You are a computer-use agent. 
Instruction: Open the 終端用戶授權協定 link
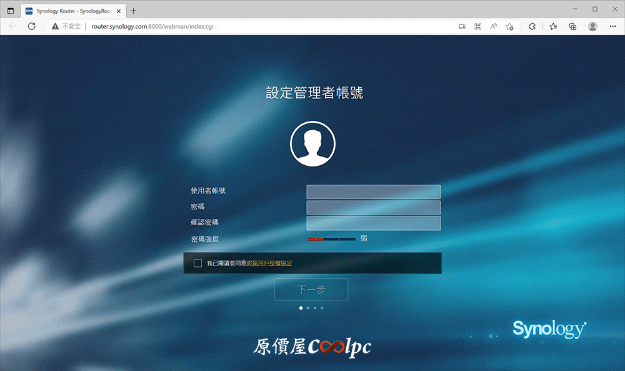[269, 263]
